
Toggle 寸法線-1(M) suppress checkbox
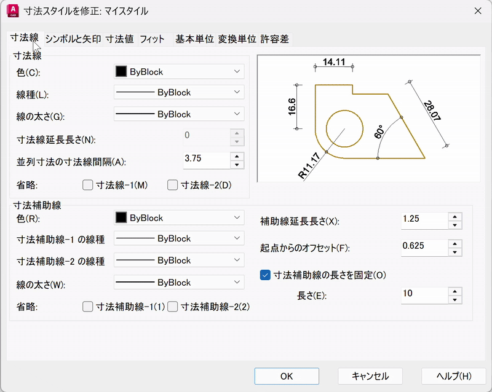tap(87, 184)
